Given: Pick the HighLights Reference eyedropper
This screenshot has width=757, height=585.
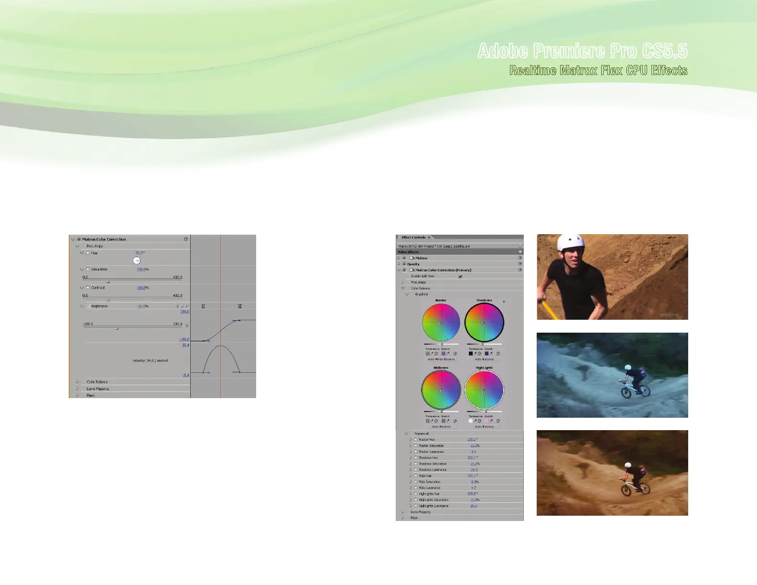Looking at the screenshot, I should [476, 421].
